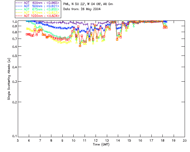Click the x-axis tick label 8
Image resolution: width=190 pixels, height=152 pixels.
pos(51,140)
